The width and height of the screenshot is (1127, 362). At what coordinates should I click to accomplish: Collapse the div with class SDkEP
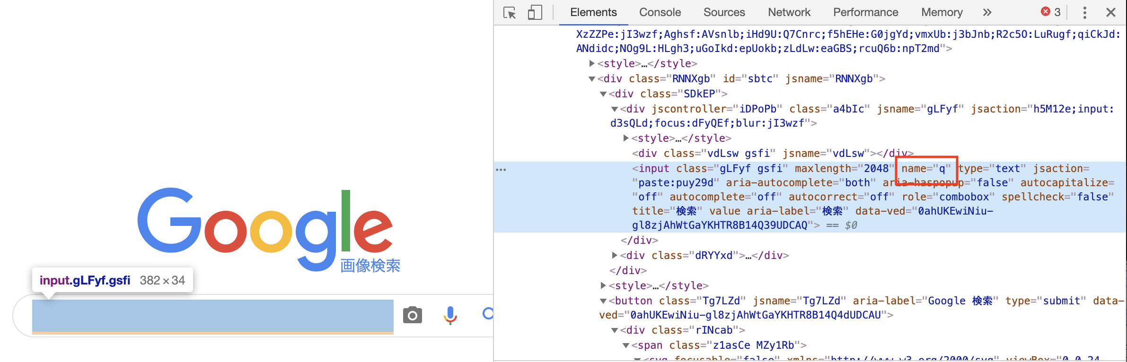click(x=603, y=94)
